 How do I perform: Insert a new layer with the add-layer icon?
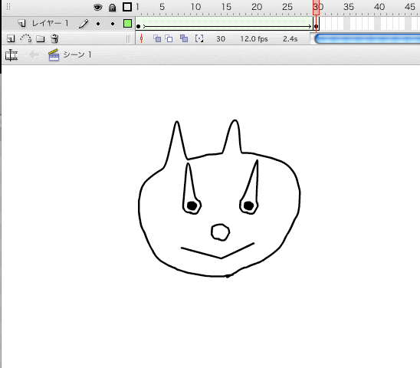click(11, 39)
